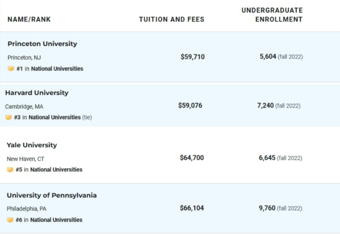Click the badge icon beside Pennsylvania's #6 ranking
The height and width of the screenshot is (234, 340).
(x=10, y=220)
